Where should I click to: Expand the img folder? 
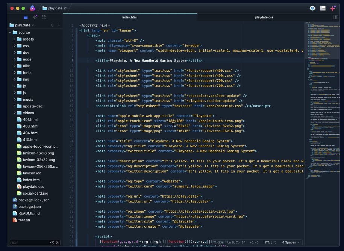pos(15,79)
